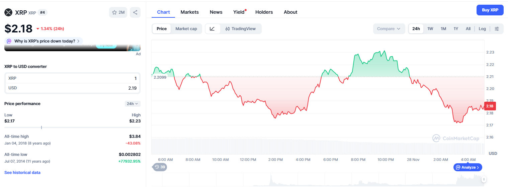Open See historical data link
Screen dimensions: 508x187
[x=22, y=173]
